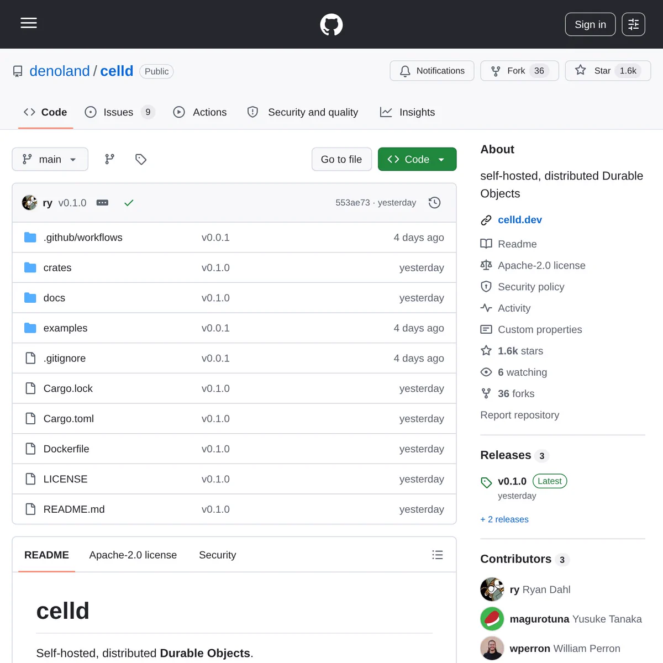Open Ryan Dahl's contributor avatar
663x663 pixels.
tap(492, 590)
